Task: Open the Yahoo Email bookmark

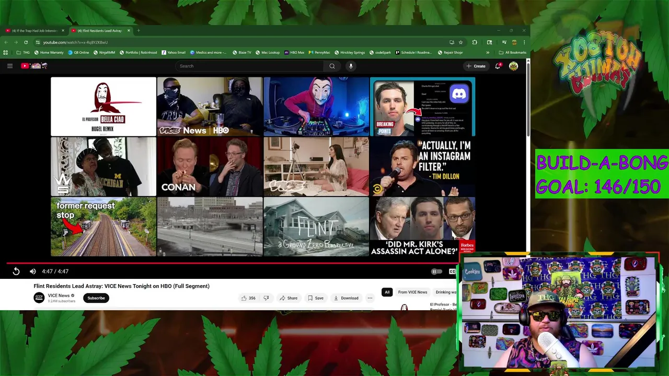Action: tap(173, 52)
